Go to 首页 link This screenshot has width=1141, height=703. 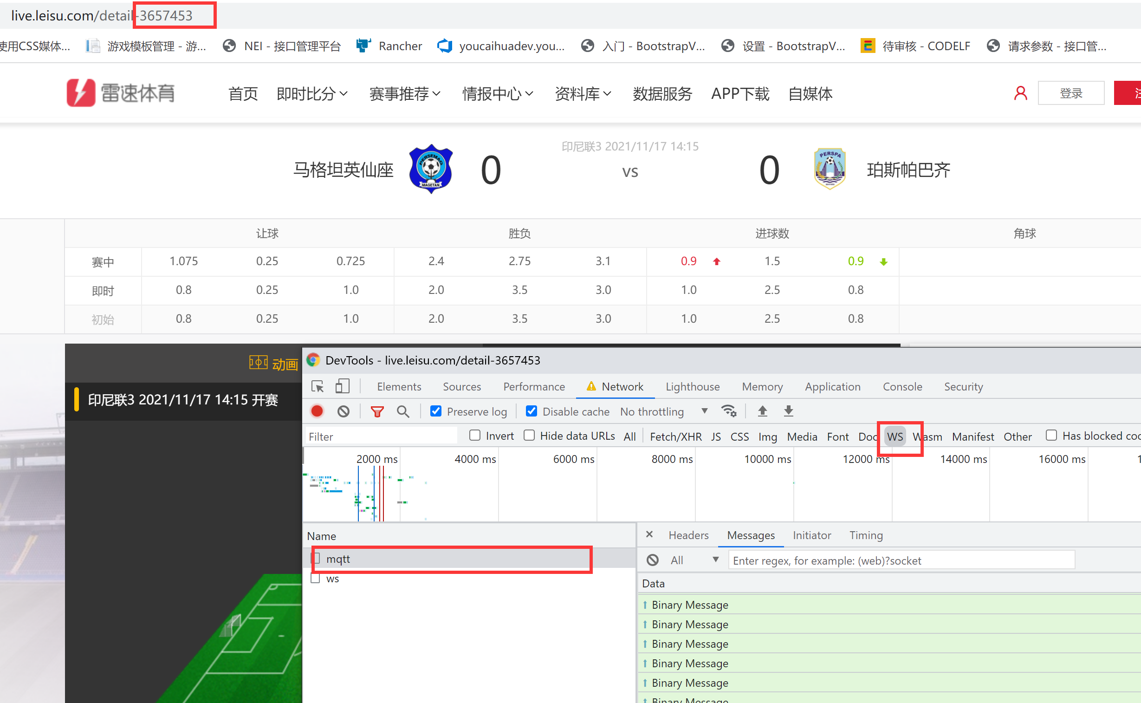point(243,93)
